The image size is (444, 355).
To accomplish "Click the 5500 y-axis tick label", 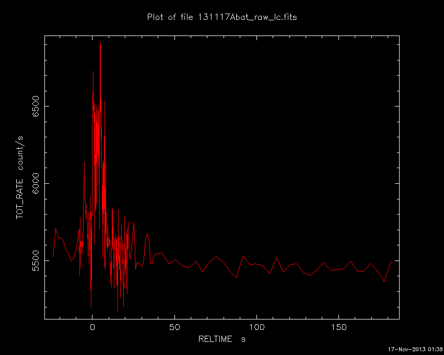I will [x=36, y=261].
